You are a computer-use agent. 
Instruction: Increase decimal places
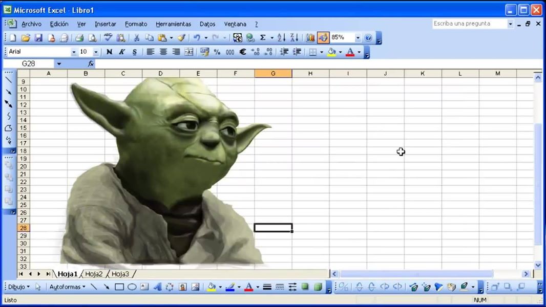(256, 52)
